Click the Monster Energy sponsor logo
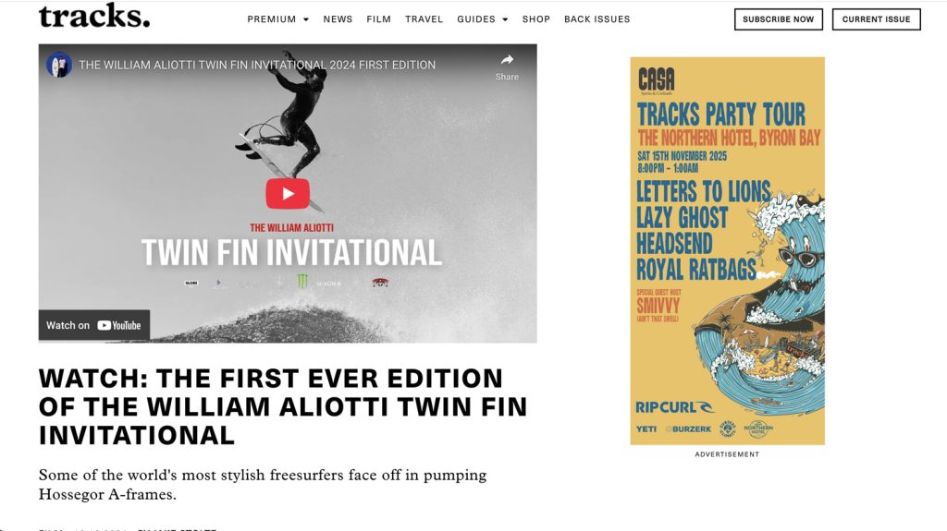 302,281
